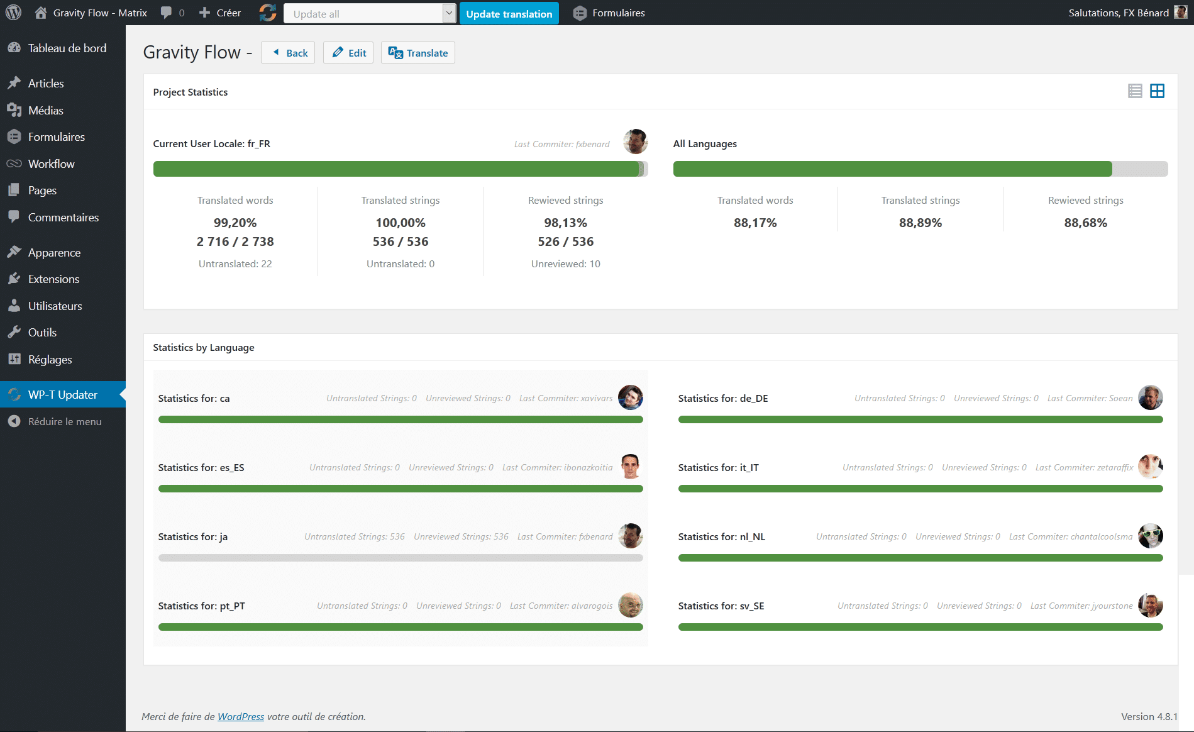Go Back to previous page
This screenshot has height=732, width=1194.
tap(288, 53)
